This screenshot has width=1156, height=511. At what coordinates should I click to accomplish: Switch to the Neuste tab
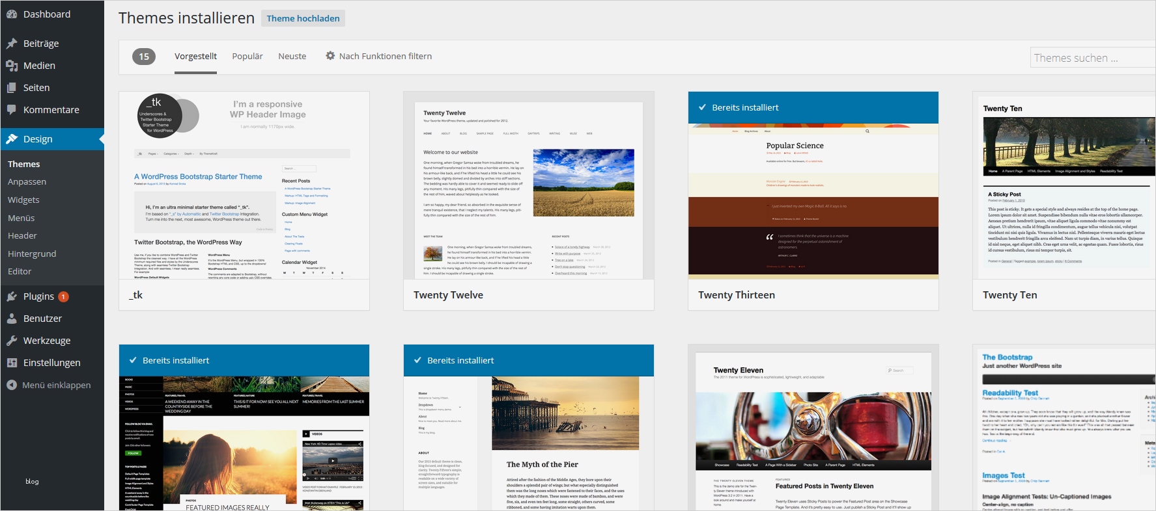pyautogui.click(x=292, y=57)
